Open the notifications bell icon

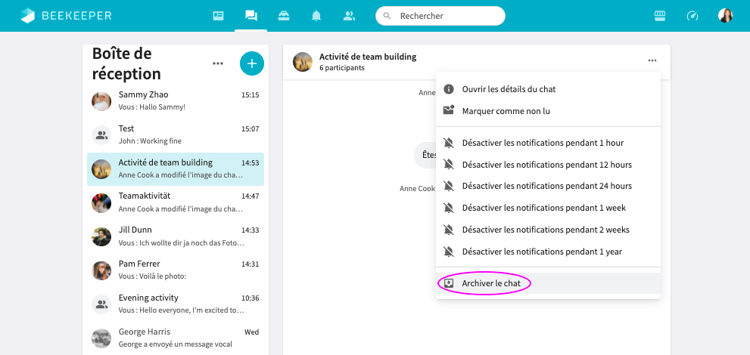(x=316, y=16)
